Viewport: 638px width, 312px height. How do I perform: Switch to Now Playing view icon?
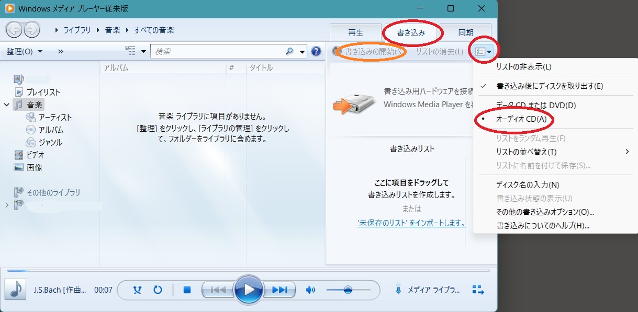pyautogui.click(x=477, y=290)
